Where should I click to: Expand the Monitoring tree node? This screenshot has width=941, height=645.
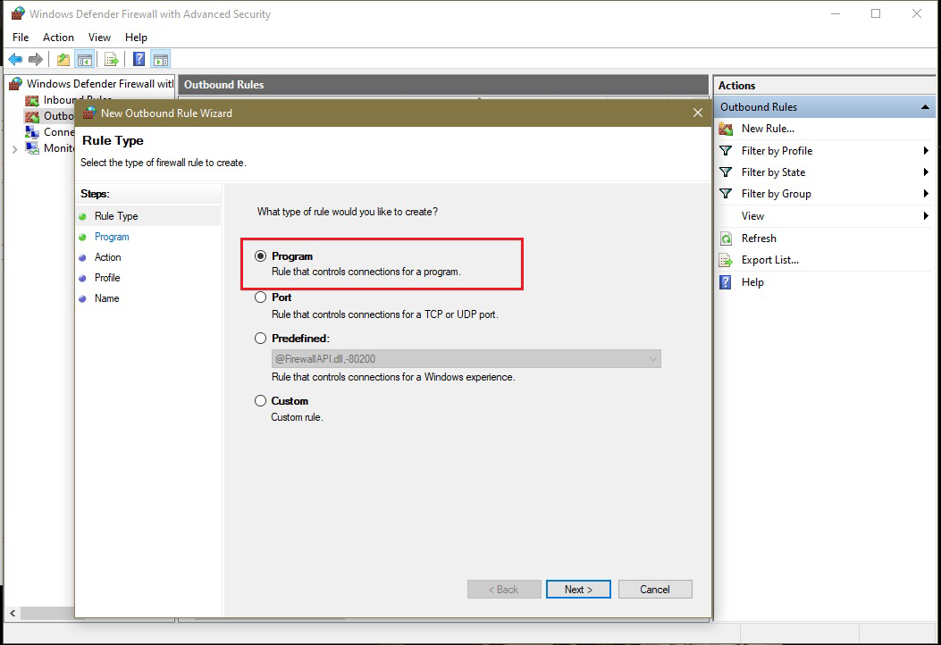coord(14,149)
